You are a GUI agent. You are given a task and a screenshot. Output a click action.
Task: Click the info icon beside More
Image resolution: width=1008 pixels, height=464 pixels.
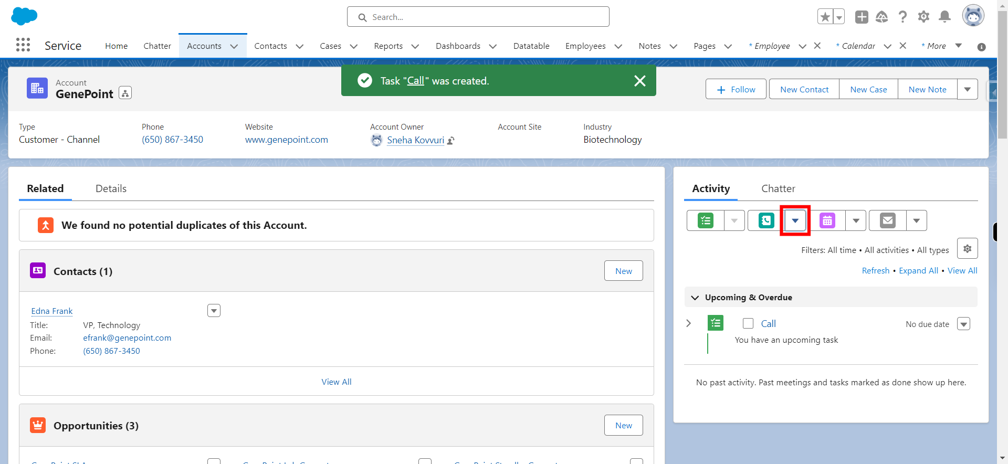pyautogui.click(x=981, y=47)
